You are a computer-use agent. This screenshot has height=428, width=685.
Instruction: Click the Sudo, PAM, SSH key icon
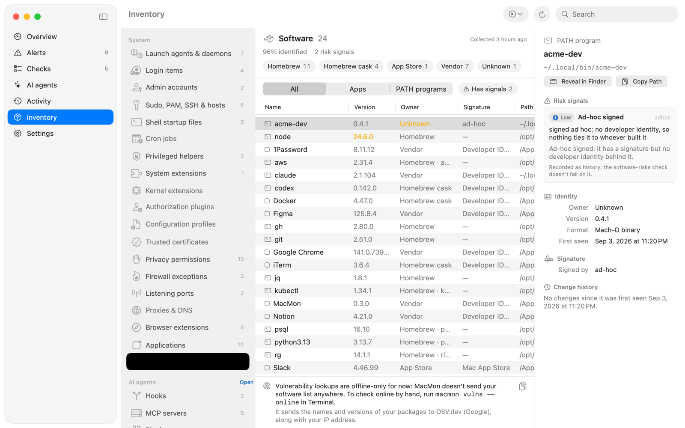pyautogui.click(x=137, y=105)
